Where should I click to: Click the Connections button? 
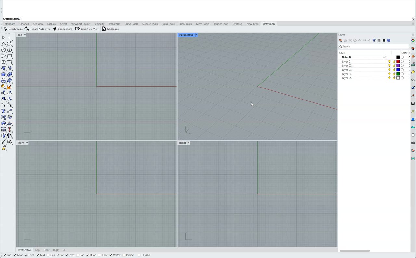pos(62,29)
